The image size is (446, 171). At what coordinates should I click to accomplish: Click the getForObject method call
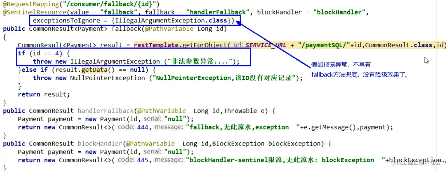[x=204, y=45]
